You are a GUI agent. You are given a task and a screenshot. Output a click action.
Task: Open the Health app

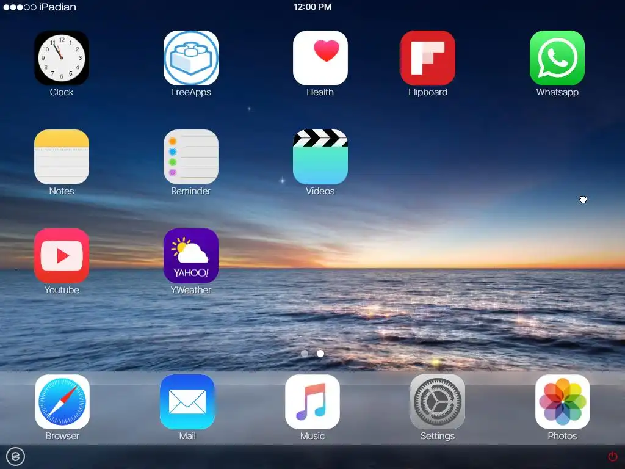tap(320, 58)
